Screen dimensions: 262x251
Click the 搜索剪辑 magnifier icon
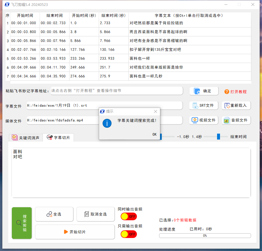18,223
